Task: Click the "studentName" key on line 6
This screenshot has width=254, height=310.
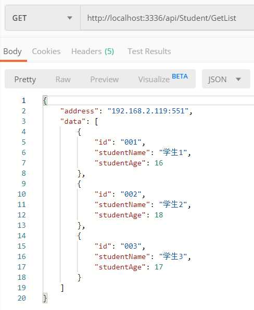Action: (x=122, y=152)
